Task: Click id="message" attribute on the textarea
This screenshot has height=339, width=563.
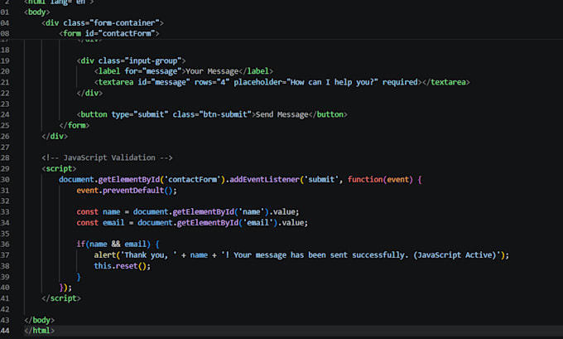Action: [164, 82]
